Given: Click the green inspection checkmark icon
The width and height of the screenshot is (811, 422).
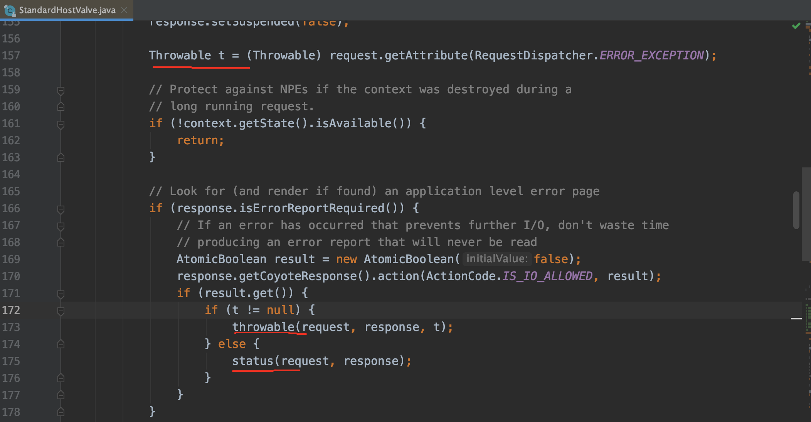Looking at the screenshot, I should 796,26.
